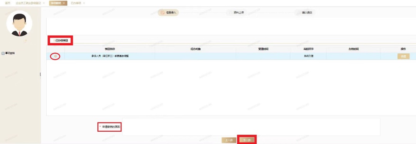The width and height of the screenshot is (416, 144).
Task: Click the small edit icon below avatar
Action: (x=25, y=41)
